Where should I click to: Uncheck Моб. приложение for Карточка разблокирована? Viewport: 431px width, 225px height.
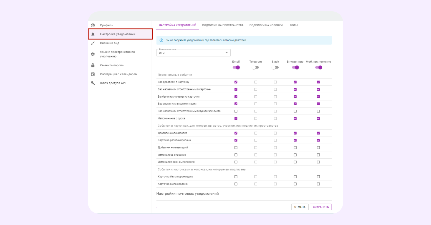click(x=318, y=140)
